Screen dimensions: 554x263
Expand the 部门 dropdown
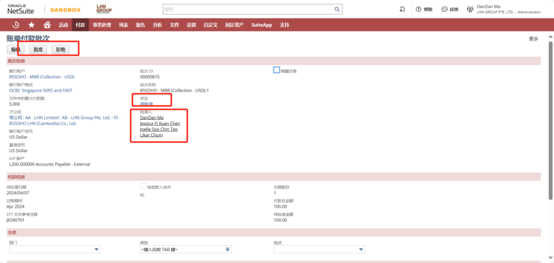97,250
